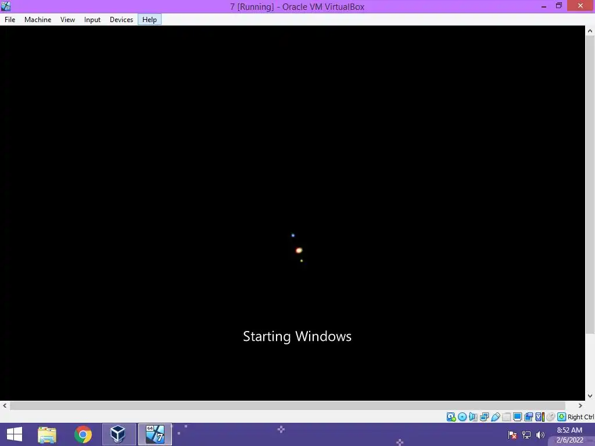Click the horizontal scrollbar left arrow
Viewport: 595px width, 446px height.
[x=5, y=406]
